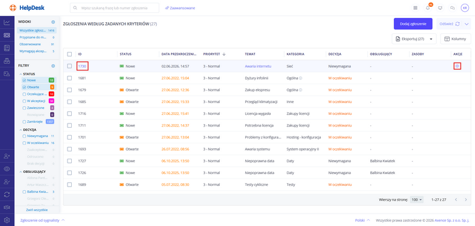The height and width of the screenshot is (226, 475).
Task: Click the HelpDesk logo
Action: [27, 8]
